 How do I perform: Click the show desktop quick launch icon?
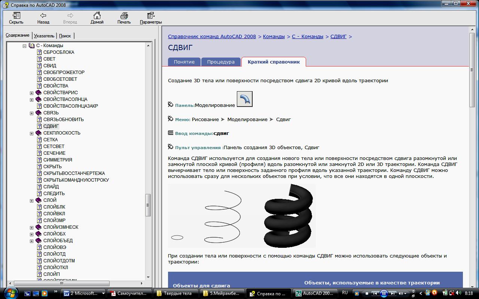point(36,293)
